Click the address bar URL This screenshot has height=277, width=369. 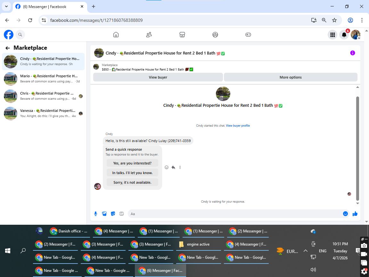pyautogui.click(x=96, y=20)
